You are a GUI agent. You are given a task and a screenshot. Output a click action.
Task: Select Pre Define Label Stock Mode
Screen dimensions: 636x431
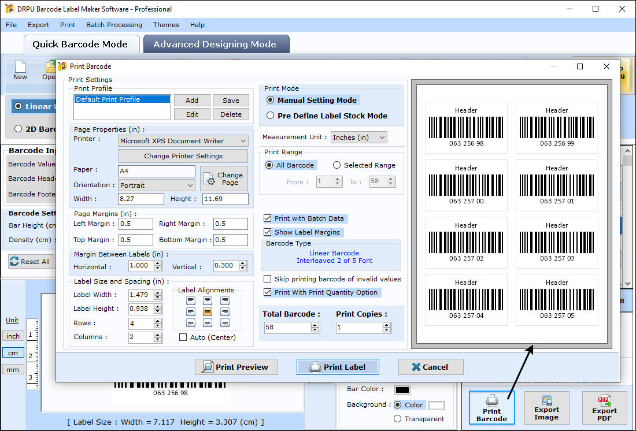[271, 116]
